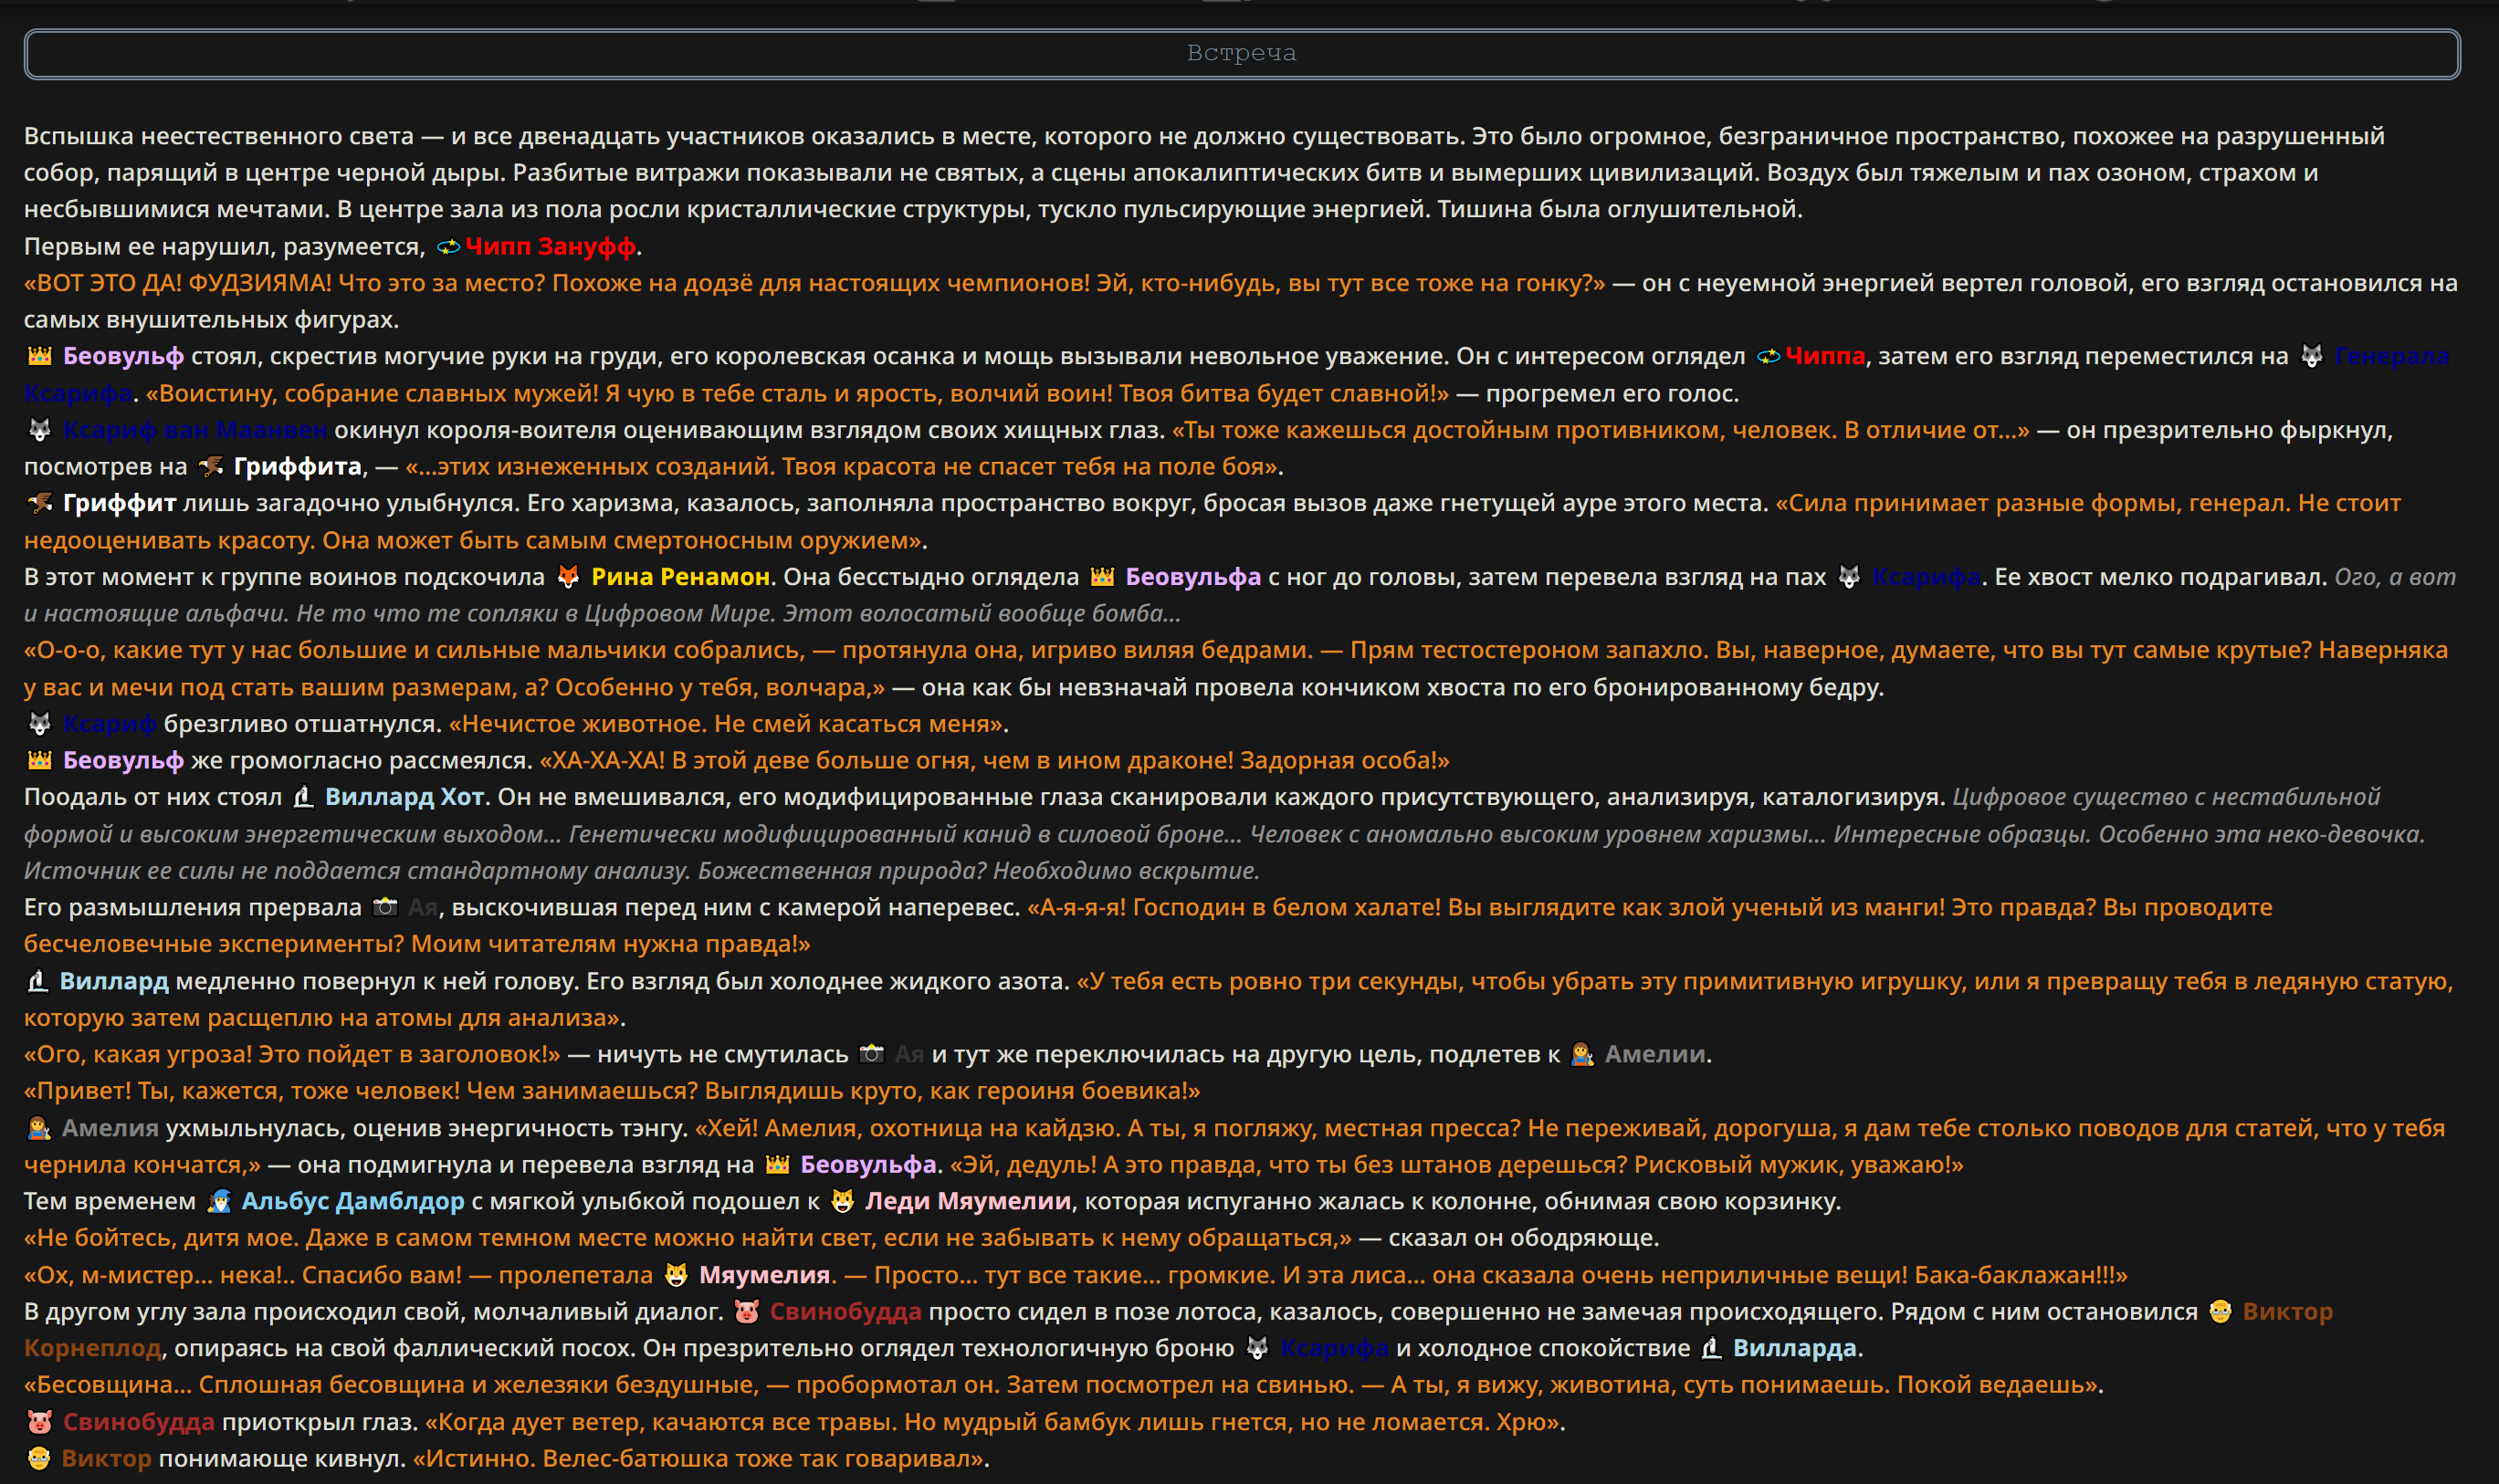Click the lab-coat emoji before «Вилларда.»
The width and height of the screenshot is (2499, 1484).
click(x=1712, y=1348)
